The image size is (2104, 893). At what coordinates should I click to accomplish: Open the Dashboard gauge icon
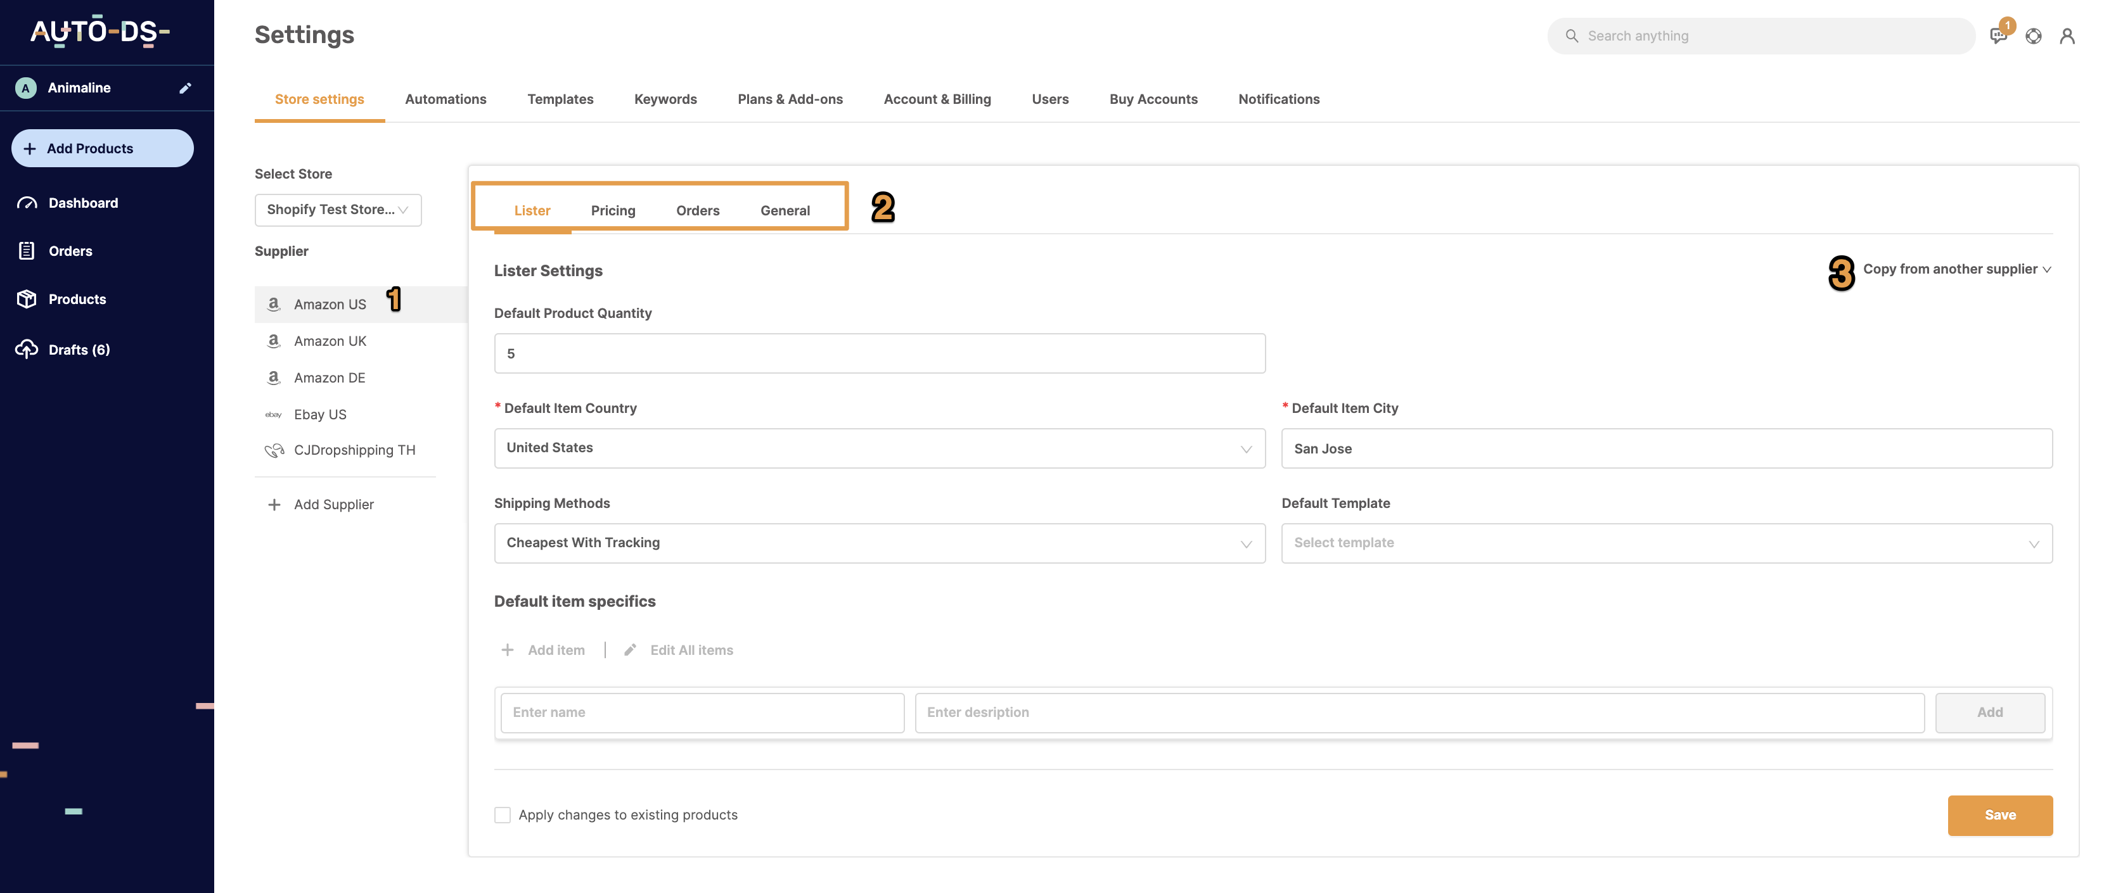pyautogui.click(x=27, y=203)
